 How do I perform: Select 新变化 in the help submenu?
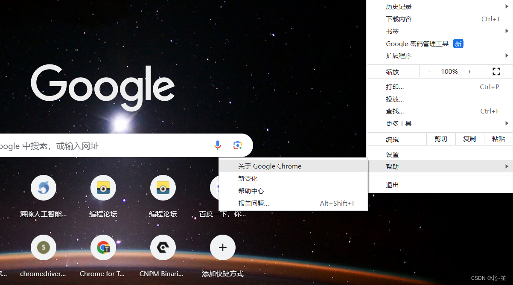click(293, 179)
